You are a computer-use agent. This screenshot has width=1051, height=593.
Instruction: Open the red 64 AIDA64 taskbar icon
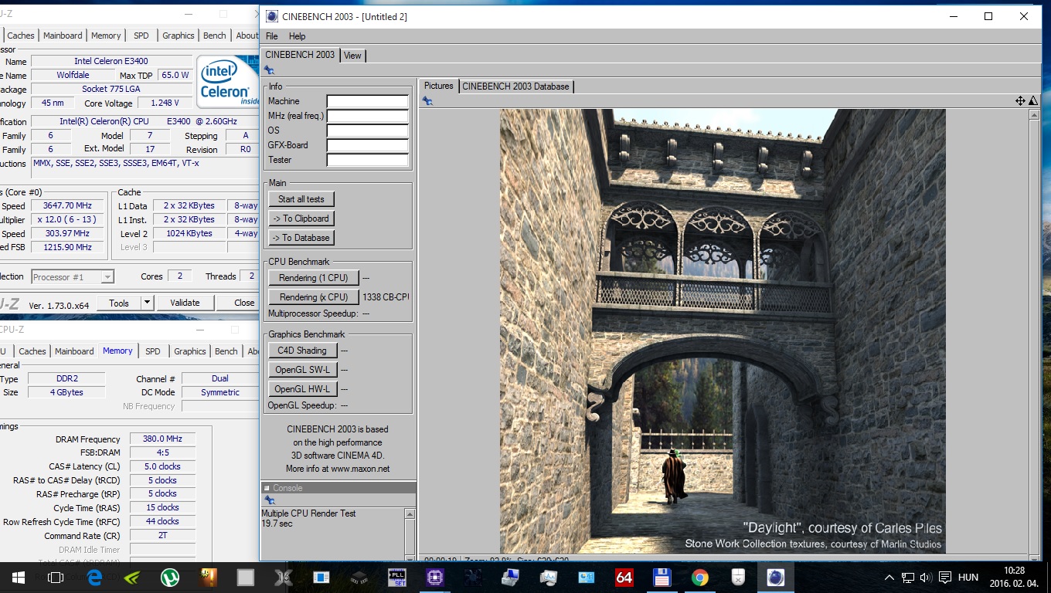click(x=624, y=578)
